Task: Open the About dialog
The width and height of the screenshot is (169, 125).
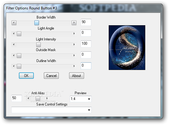Action: pos(76,76)
